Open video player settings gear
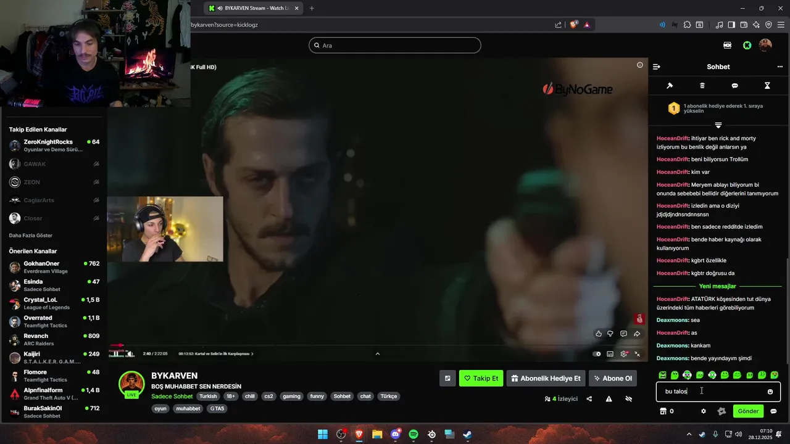Viewport: 790px width, 444px height. pos(624,354)
